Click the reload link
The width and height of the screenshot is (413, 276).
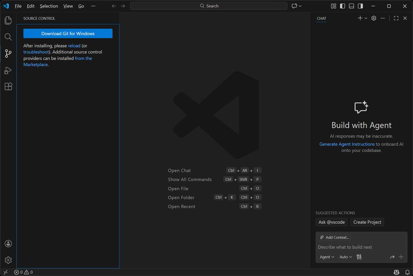[74, 46]
